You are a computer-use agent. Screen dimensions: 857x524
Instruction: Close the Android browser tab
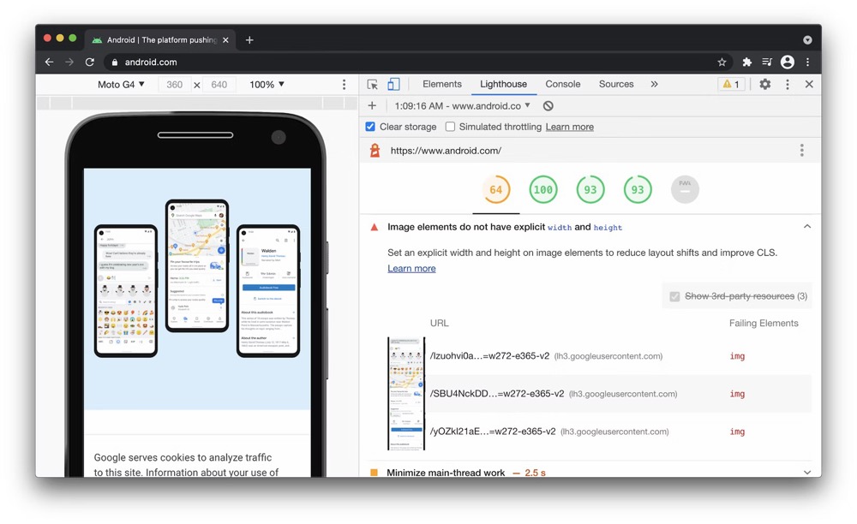point(225,40)
